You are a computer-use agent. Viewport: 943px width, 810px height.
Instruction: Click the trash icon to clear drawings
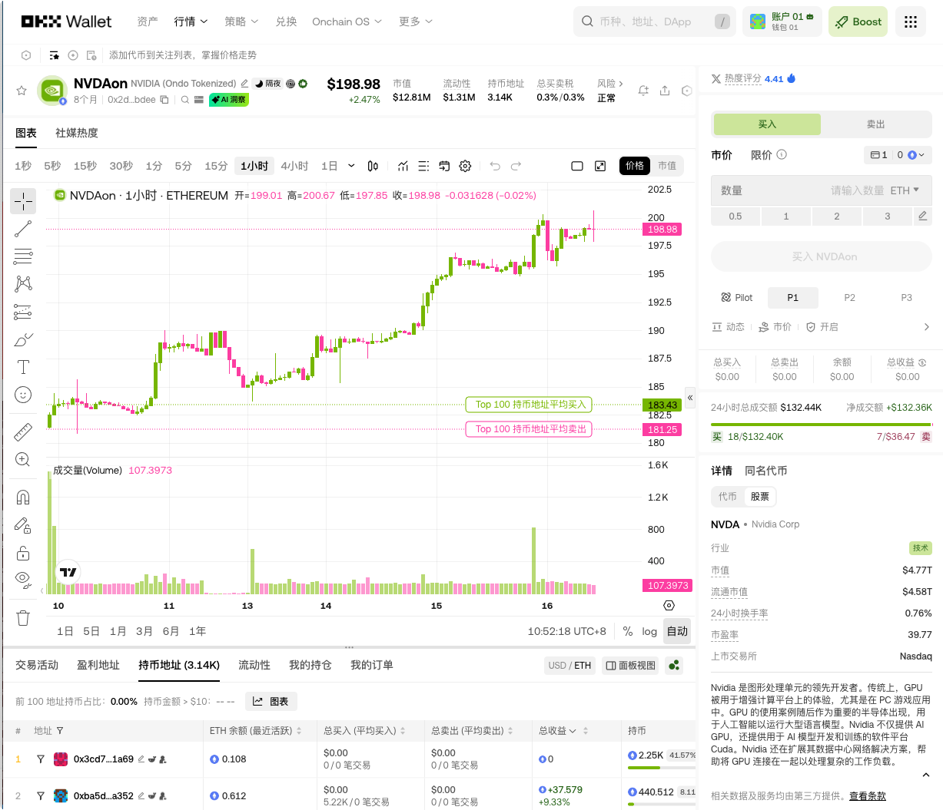coord(23,617)
